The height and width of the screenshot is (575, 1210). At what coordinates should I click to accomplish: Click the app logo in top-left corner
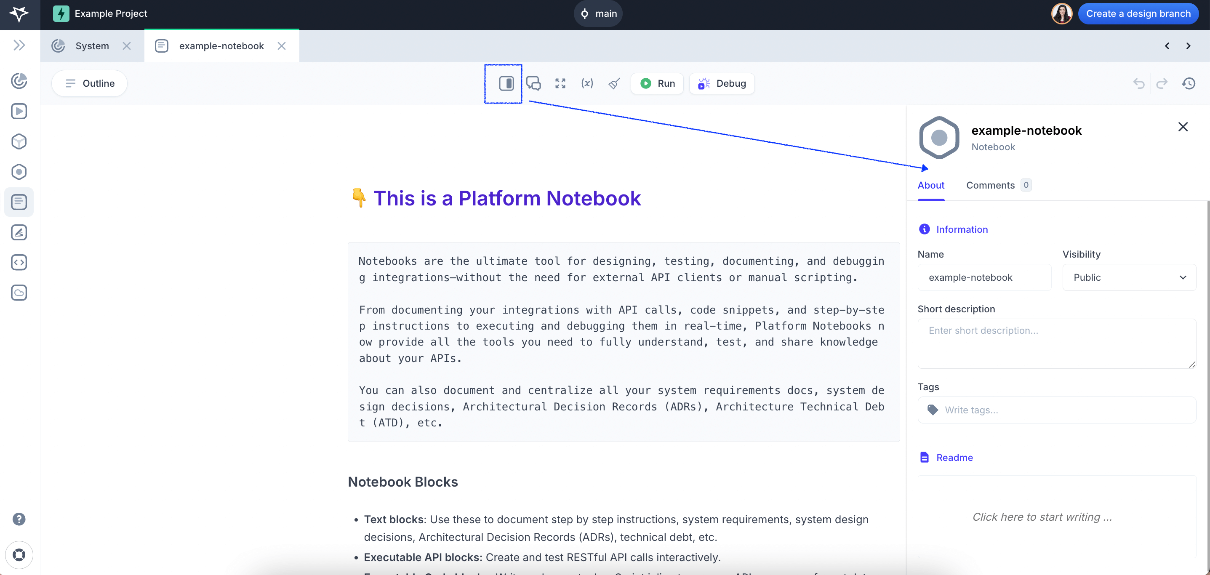tap(19, 14)
